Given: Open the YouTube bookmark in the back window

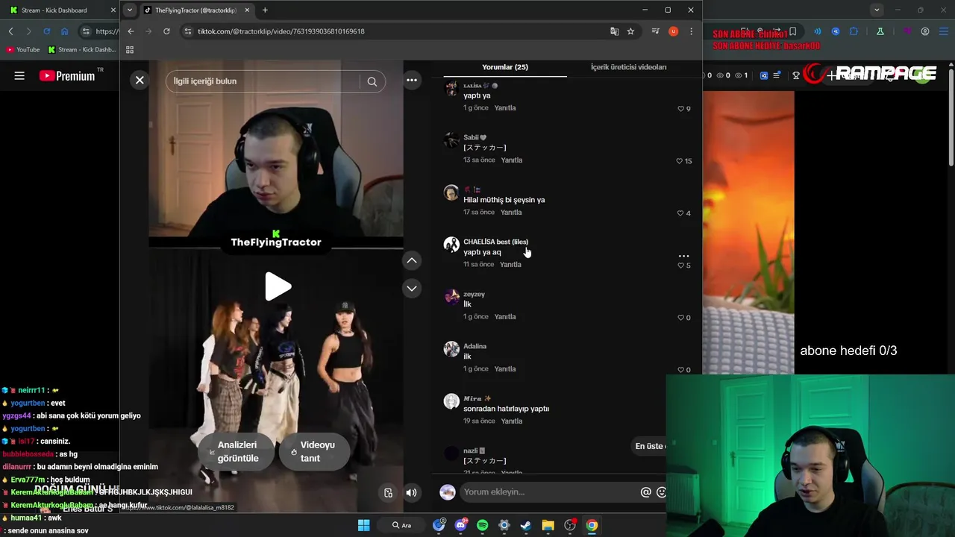Looking at the screenshot, I should [22, 50].
